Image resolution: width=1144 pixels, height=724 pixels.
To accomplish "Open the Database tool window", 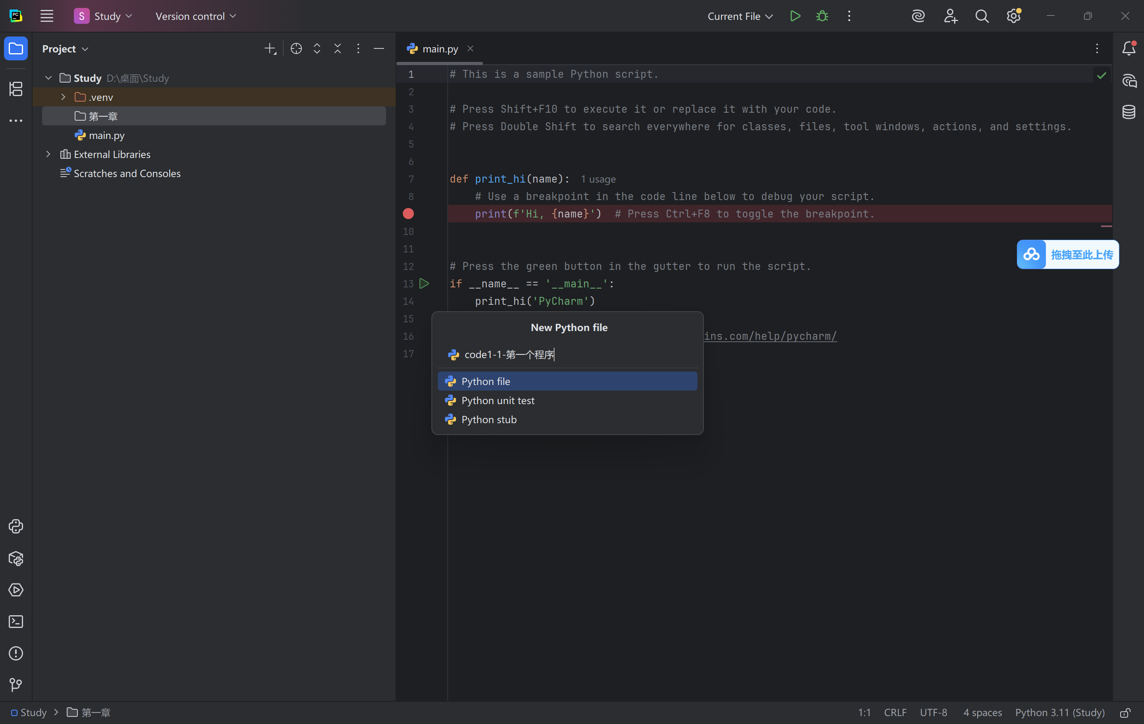I will (x=1129, y=112).
